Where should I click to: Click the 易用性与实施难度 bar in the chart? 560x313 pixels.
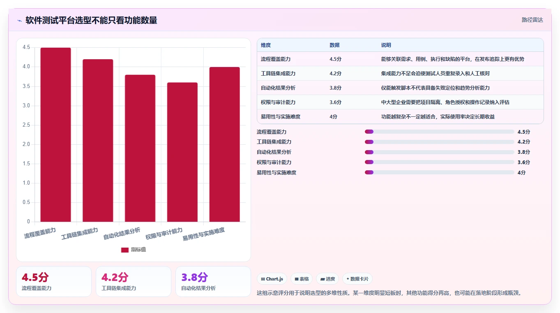coord(224,144)
